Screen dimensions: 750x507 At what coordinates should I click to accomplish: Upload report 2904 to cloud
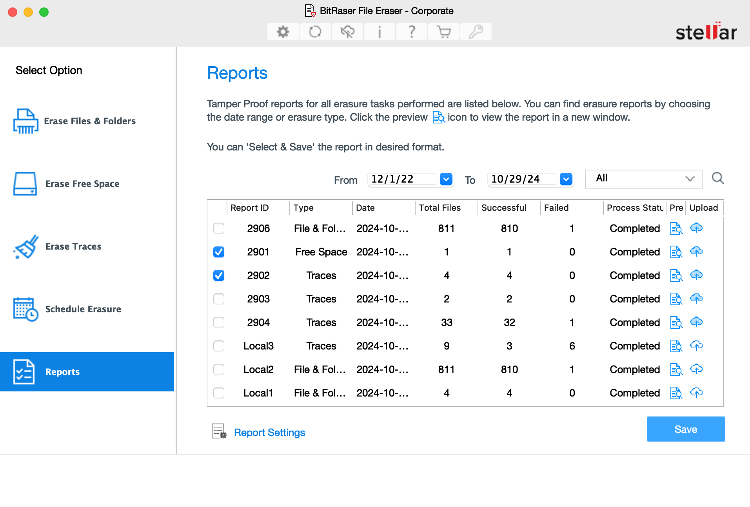(x=696, y=322)
